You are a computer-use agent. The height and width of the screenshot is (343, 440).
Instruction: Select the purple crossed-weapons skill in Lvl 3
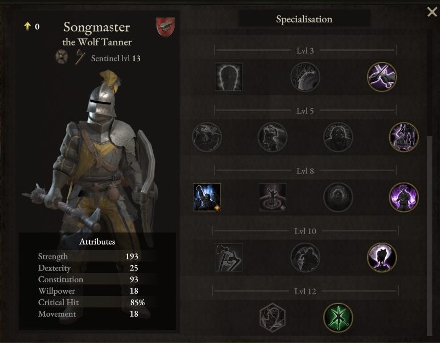click(x=381, y=77)
